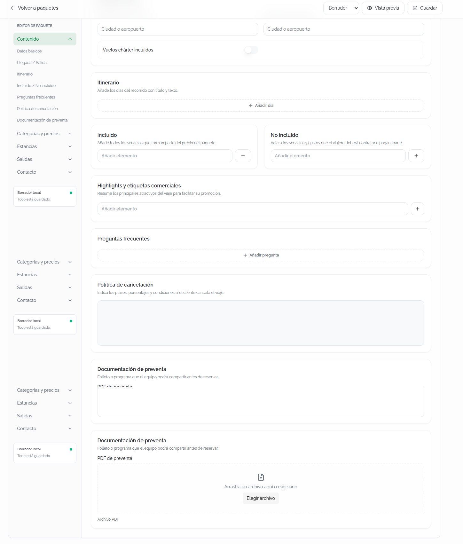Enable the Vuelos chárter incluidos switch
This screenshot has width=463, height=544.
[x=251, y=50]
